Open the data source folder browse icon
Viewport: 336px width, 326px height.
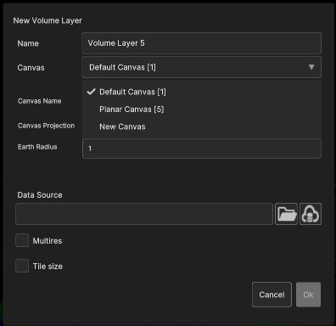click(x=286, y=214)
